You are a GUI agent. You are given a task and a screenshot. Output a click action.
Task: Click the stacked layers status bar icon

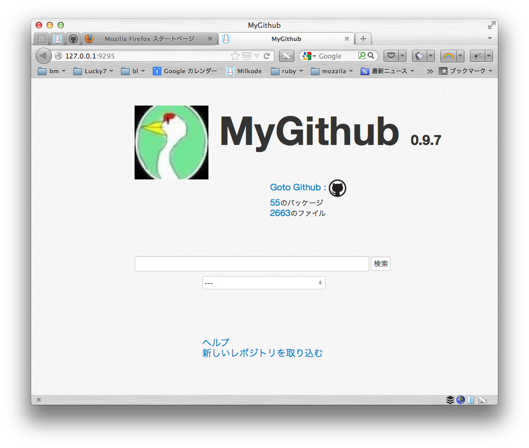(x=450, y=400)
